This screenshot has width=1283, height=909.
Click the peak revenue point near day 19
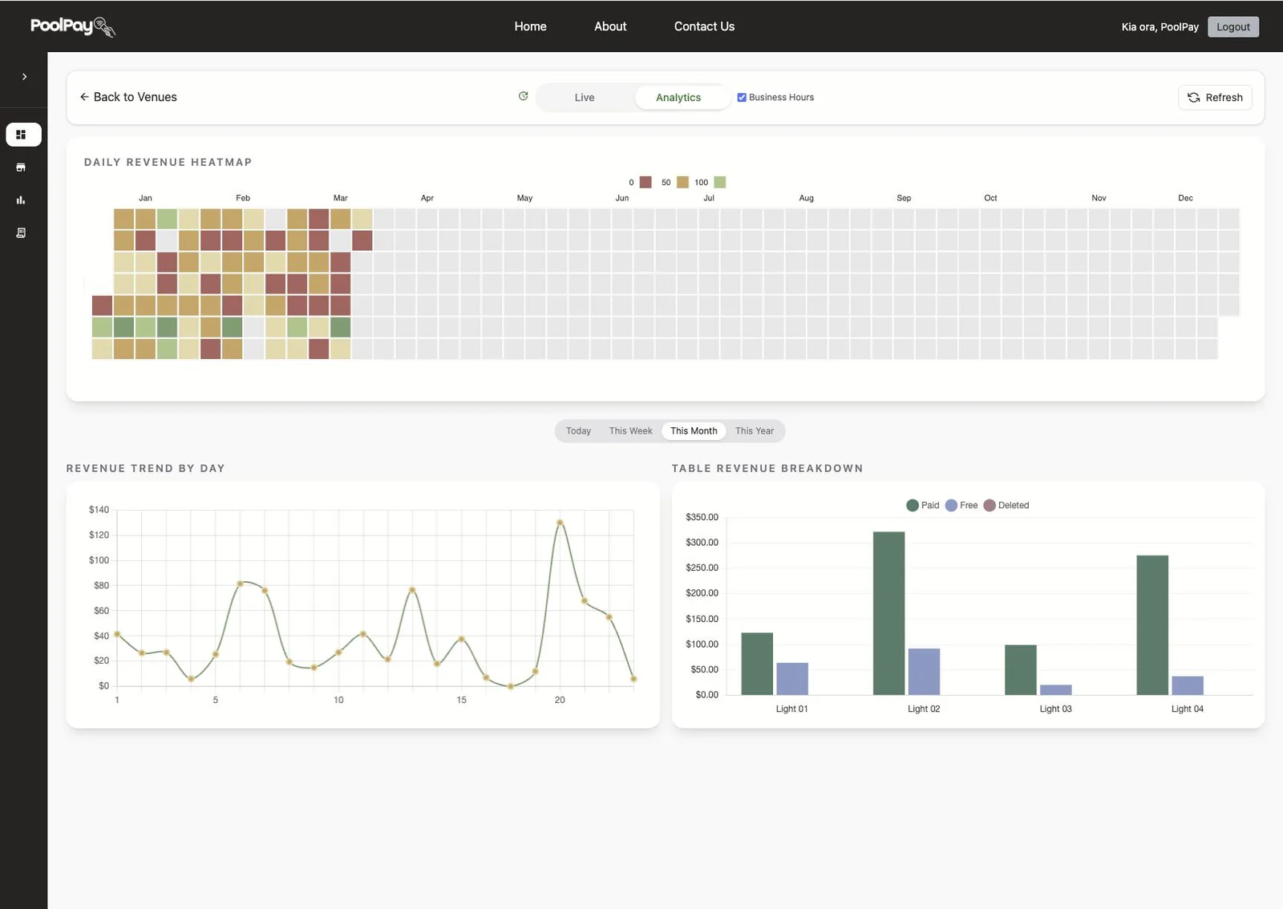click(560, 523)
